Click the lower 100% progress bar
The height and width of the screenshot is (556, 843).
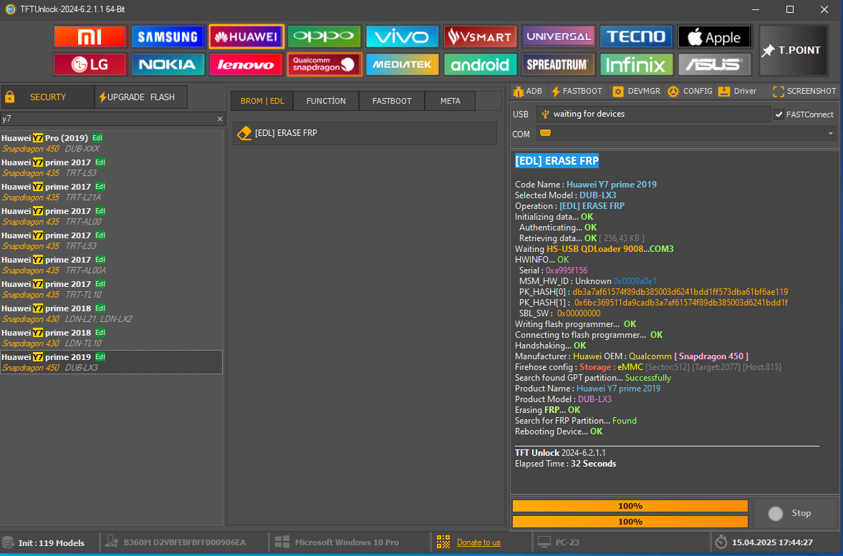pos(630,522)
